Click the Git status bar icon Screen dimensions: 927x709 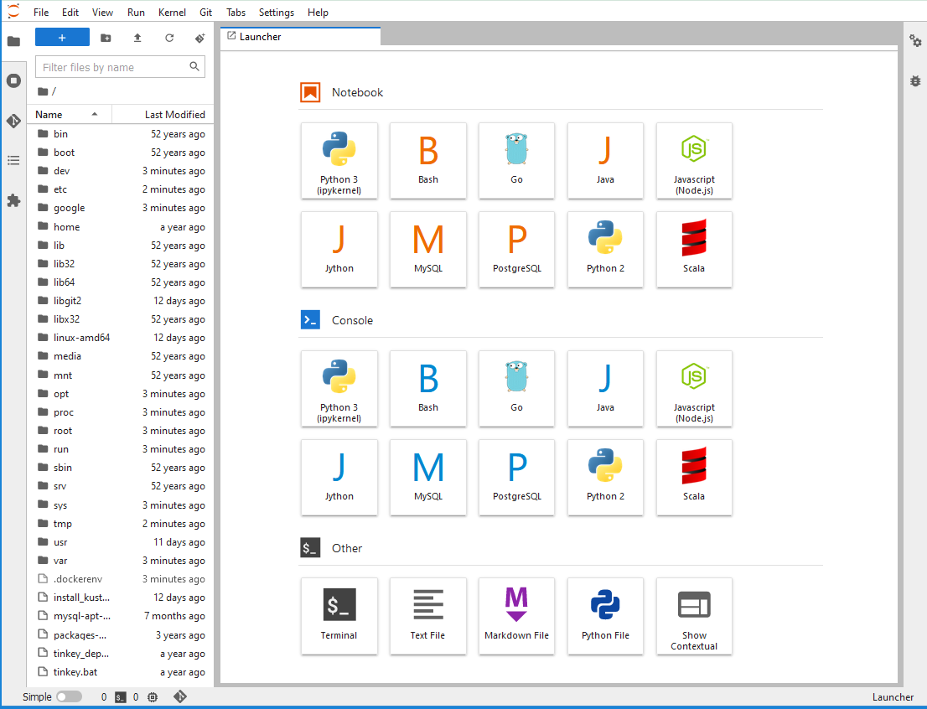180,696
